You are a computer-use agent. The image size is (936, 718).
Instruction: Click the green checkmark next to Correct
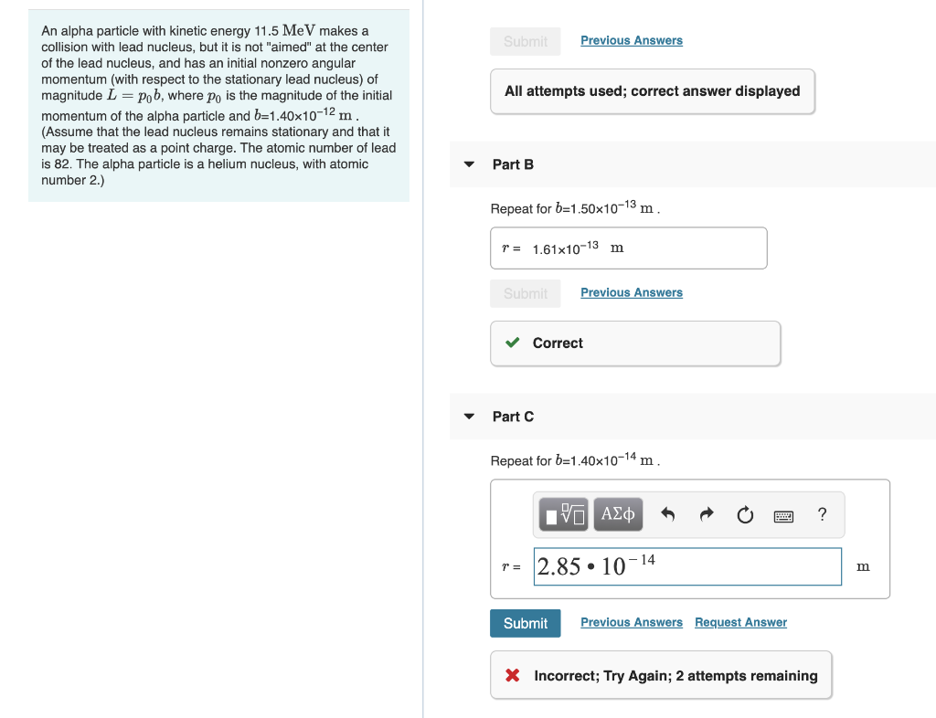tap(513, 343)
